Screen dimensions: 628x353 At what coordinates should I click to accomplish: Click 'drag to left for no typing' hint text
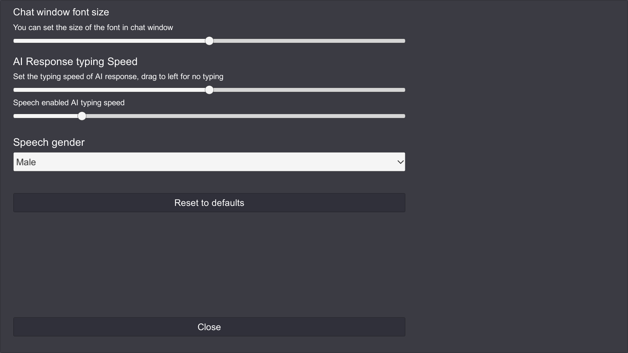click(x=182, y=76)
